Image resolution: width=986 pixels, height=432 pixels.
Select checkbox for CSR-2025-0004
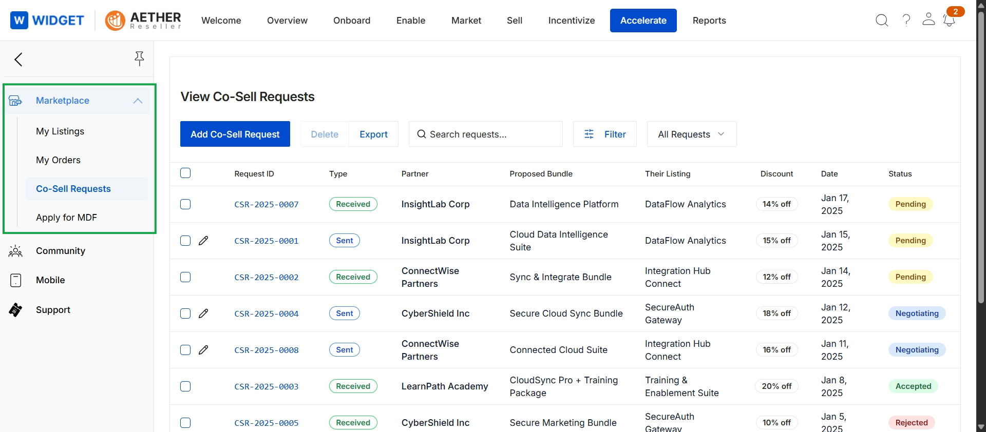pos(185,313)
